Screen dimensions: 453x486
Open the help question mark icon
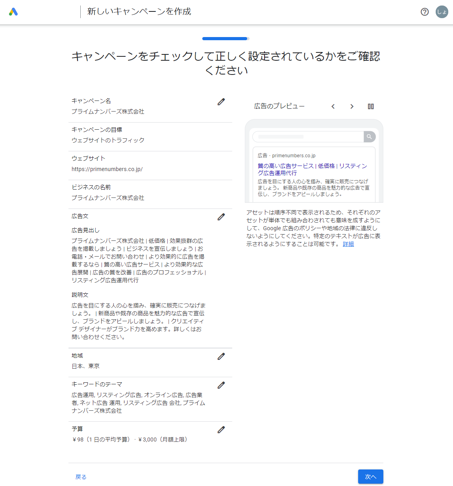[x=425, y=12]
